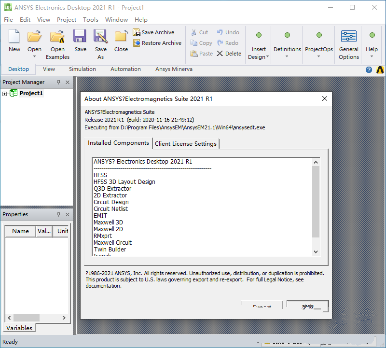Viewport: 386px width, 348px height.
Task: Save the project with the Save icon
Action: tap(80, 36)
